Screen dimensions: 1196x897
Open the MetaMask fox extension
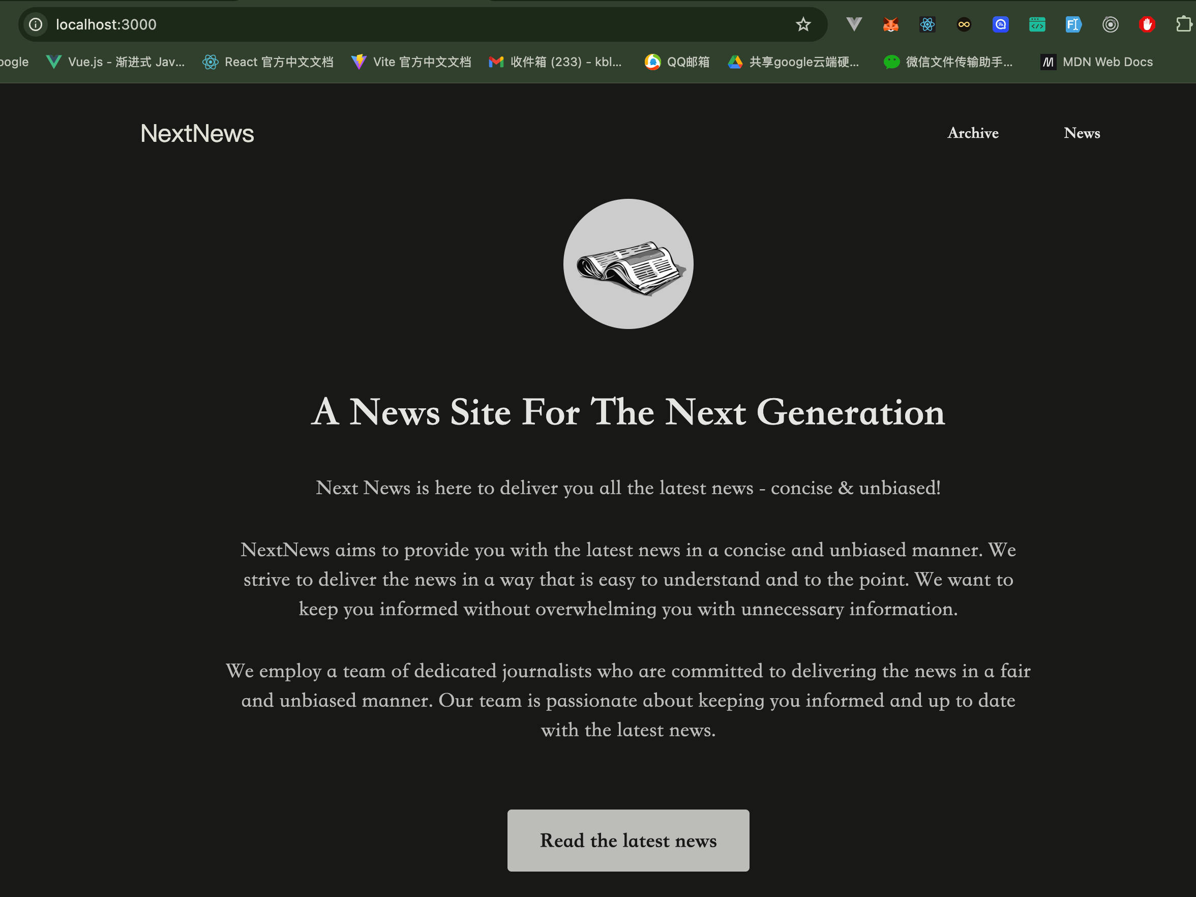pos(890,24)
